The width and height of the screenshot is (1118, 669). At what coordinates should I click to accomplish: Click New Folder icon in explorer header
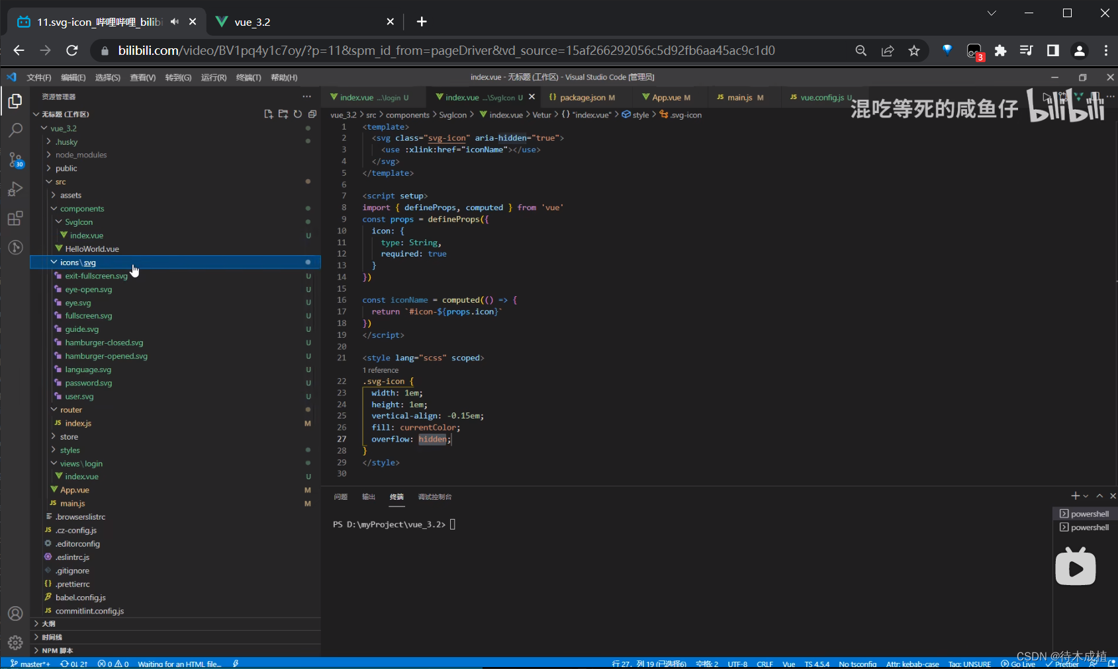point(283,114)
